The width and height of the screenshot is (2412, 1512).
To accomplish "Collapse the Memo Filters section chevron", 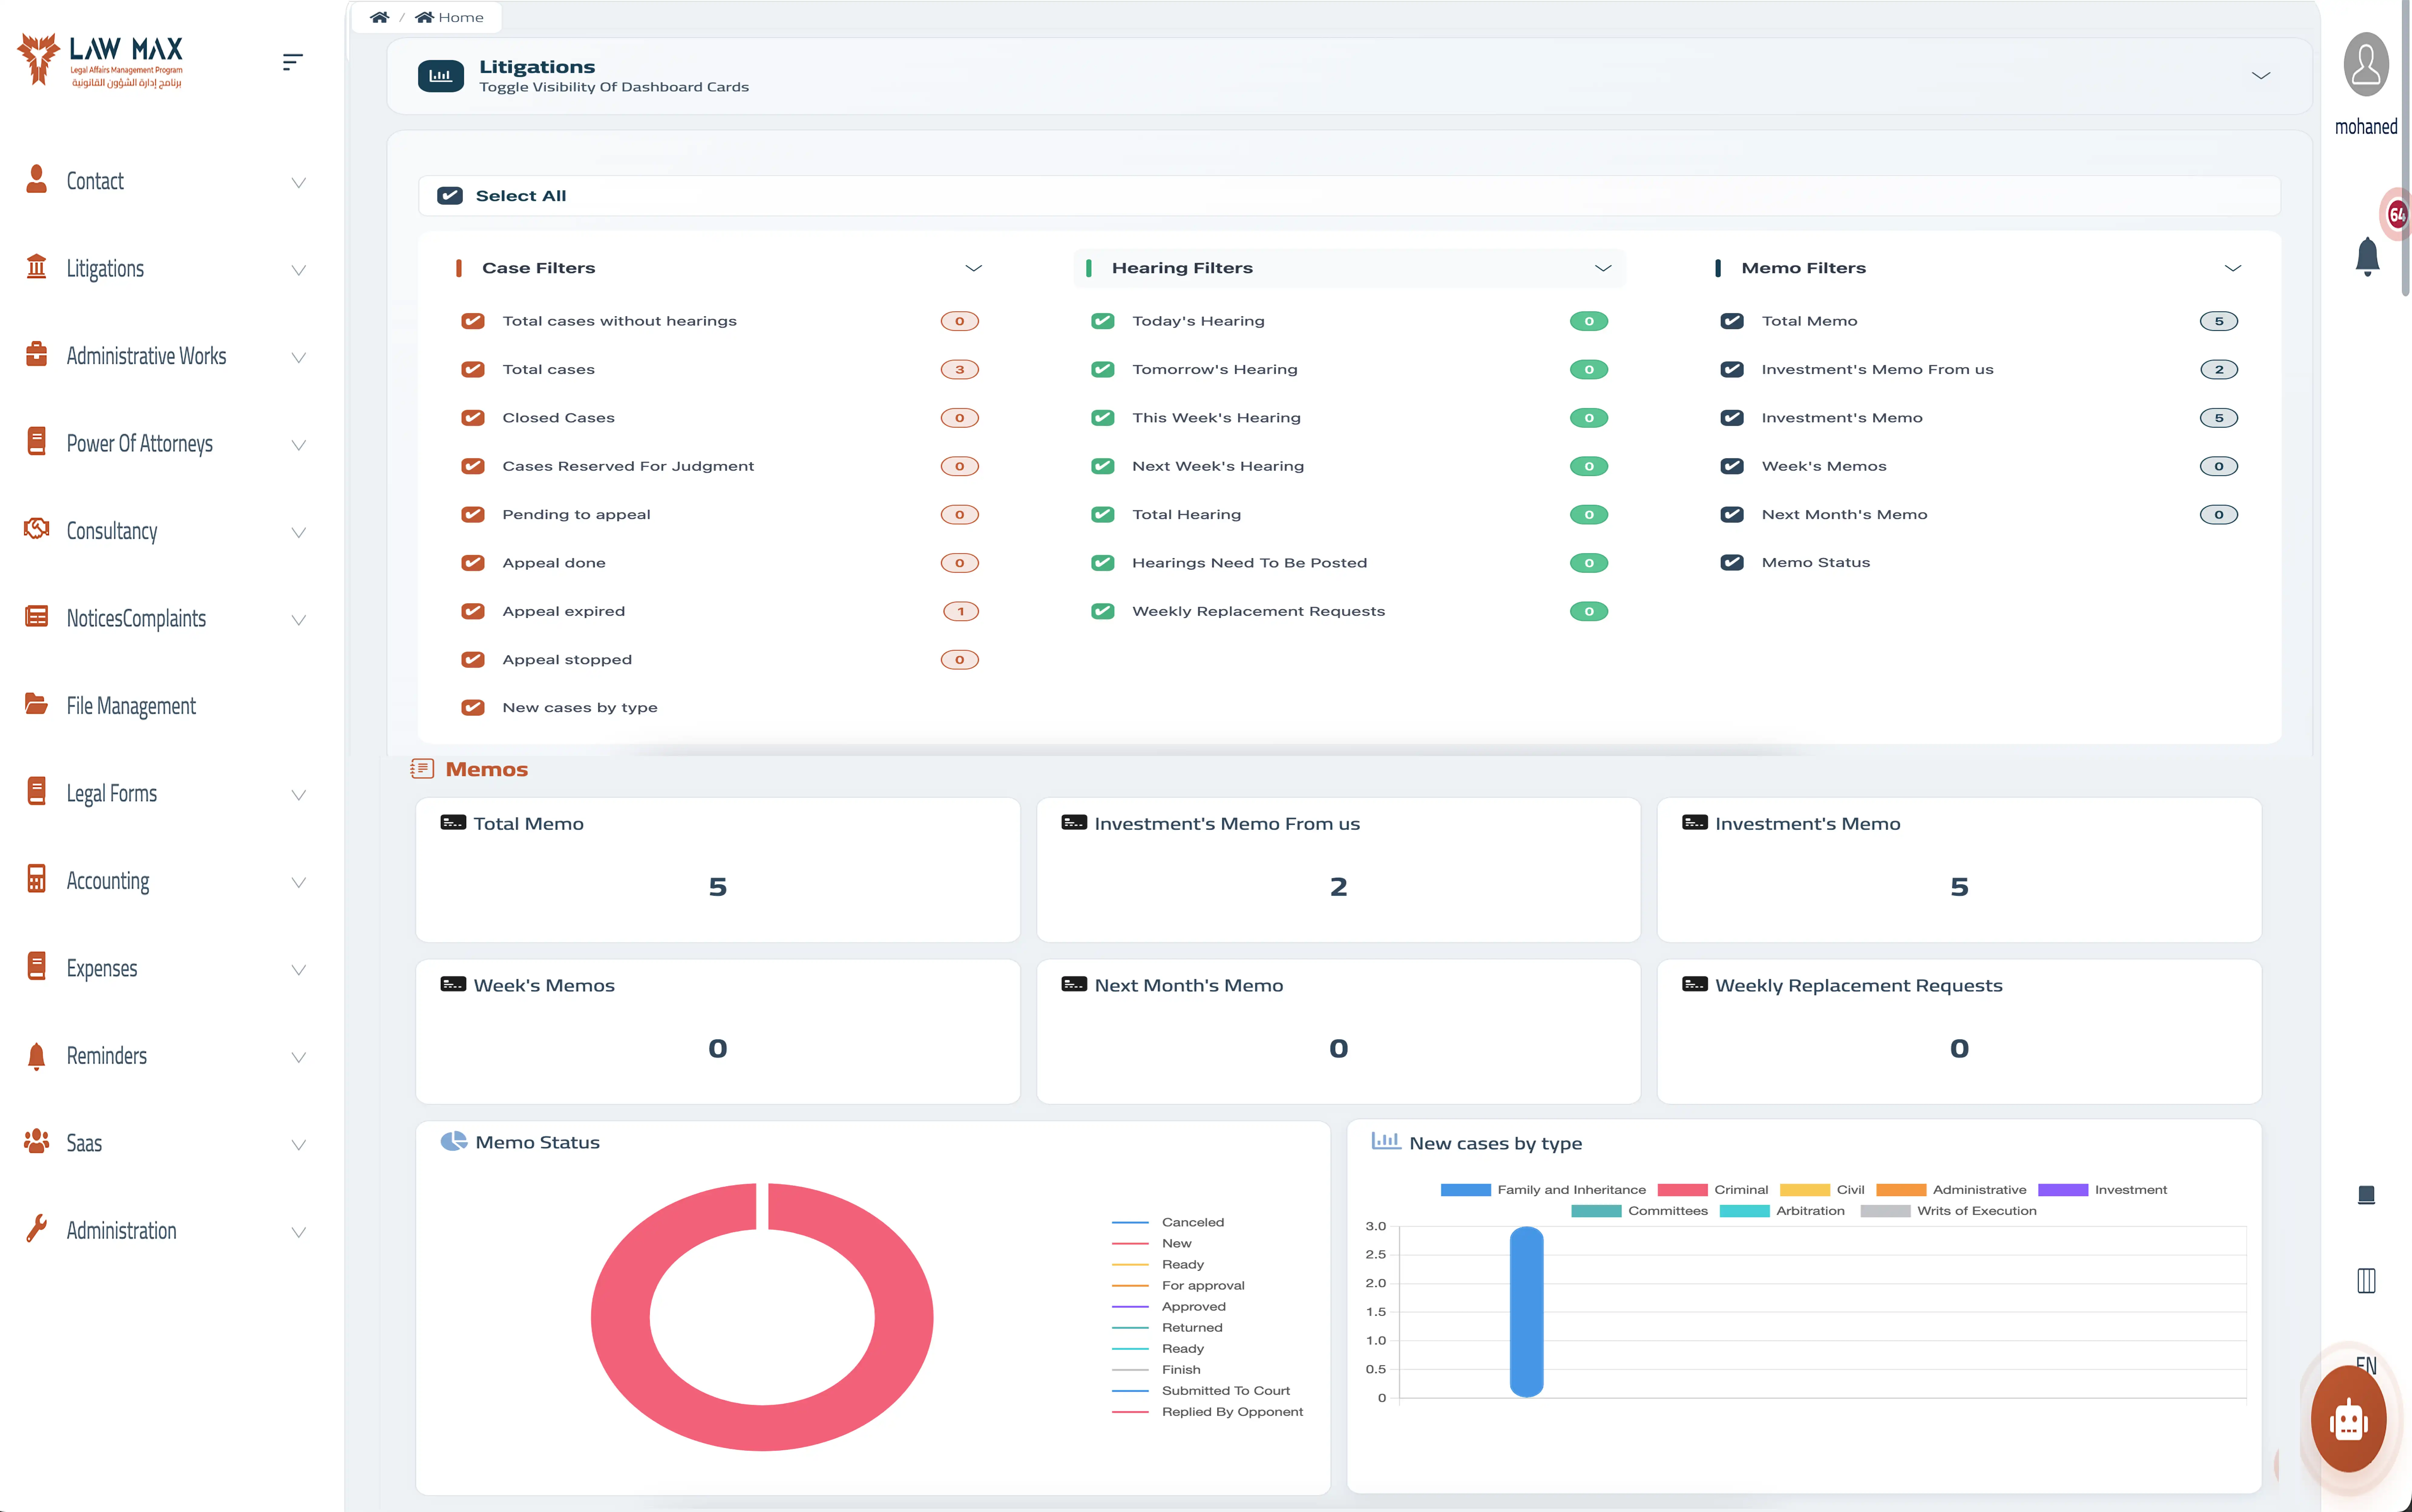I will tap(2233, 268).
